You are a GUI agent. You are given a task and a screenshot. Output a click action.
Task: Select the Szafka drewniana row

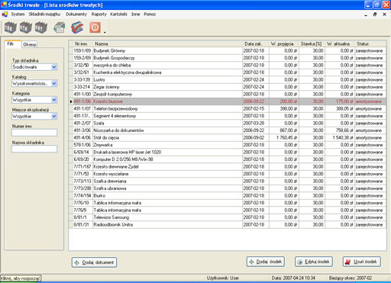point(228,182)
